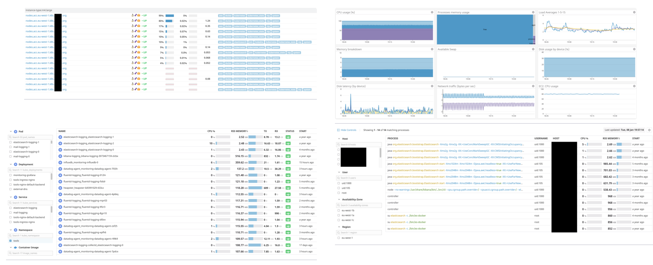Click gear icon on Load Averages 1-5-15 graph
The height and width of the screenshot is (265, 653).
(634, 12)
